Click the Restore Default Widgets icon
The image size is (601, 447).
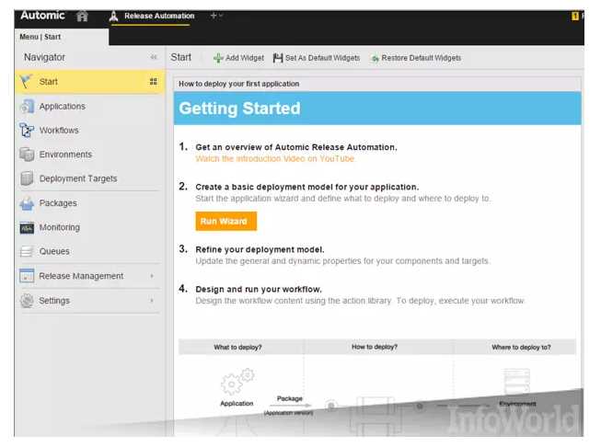click(375, 59)
